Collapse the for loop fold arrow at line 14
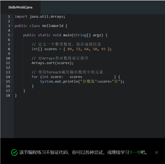The height and width of the screenshot is (164, 165). (12, 77)
